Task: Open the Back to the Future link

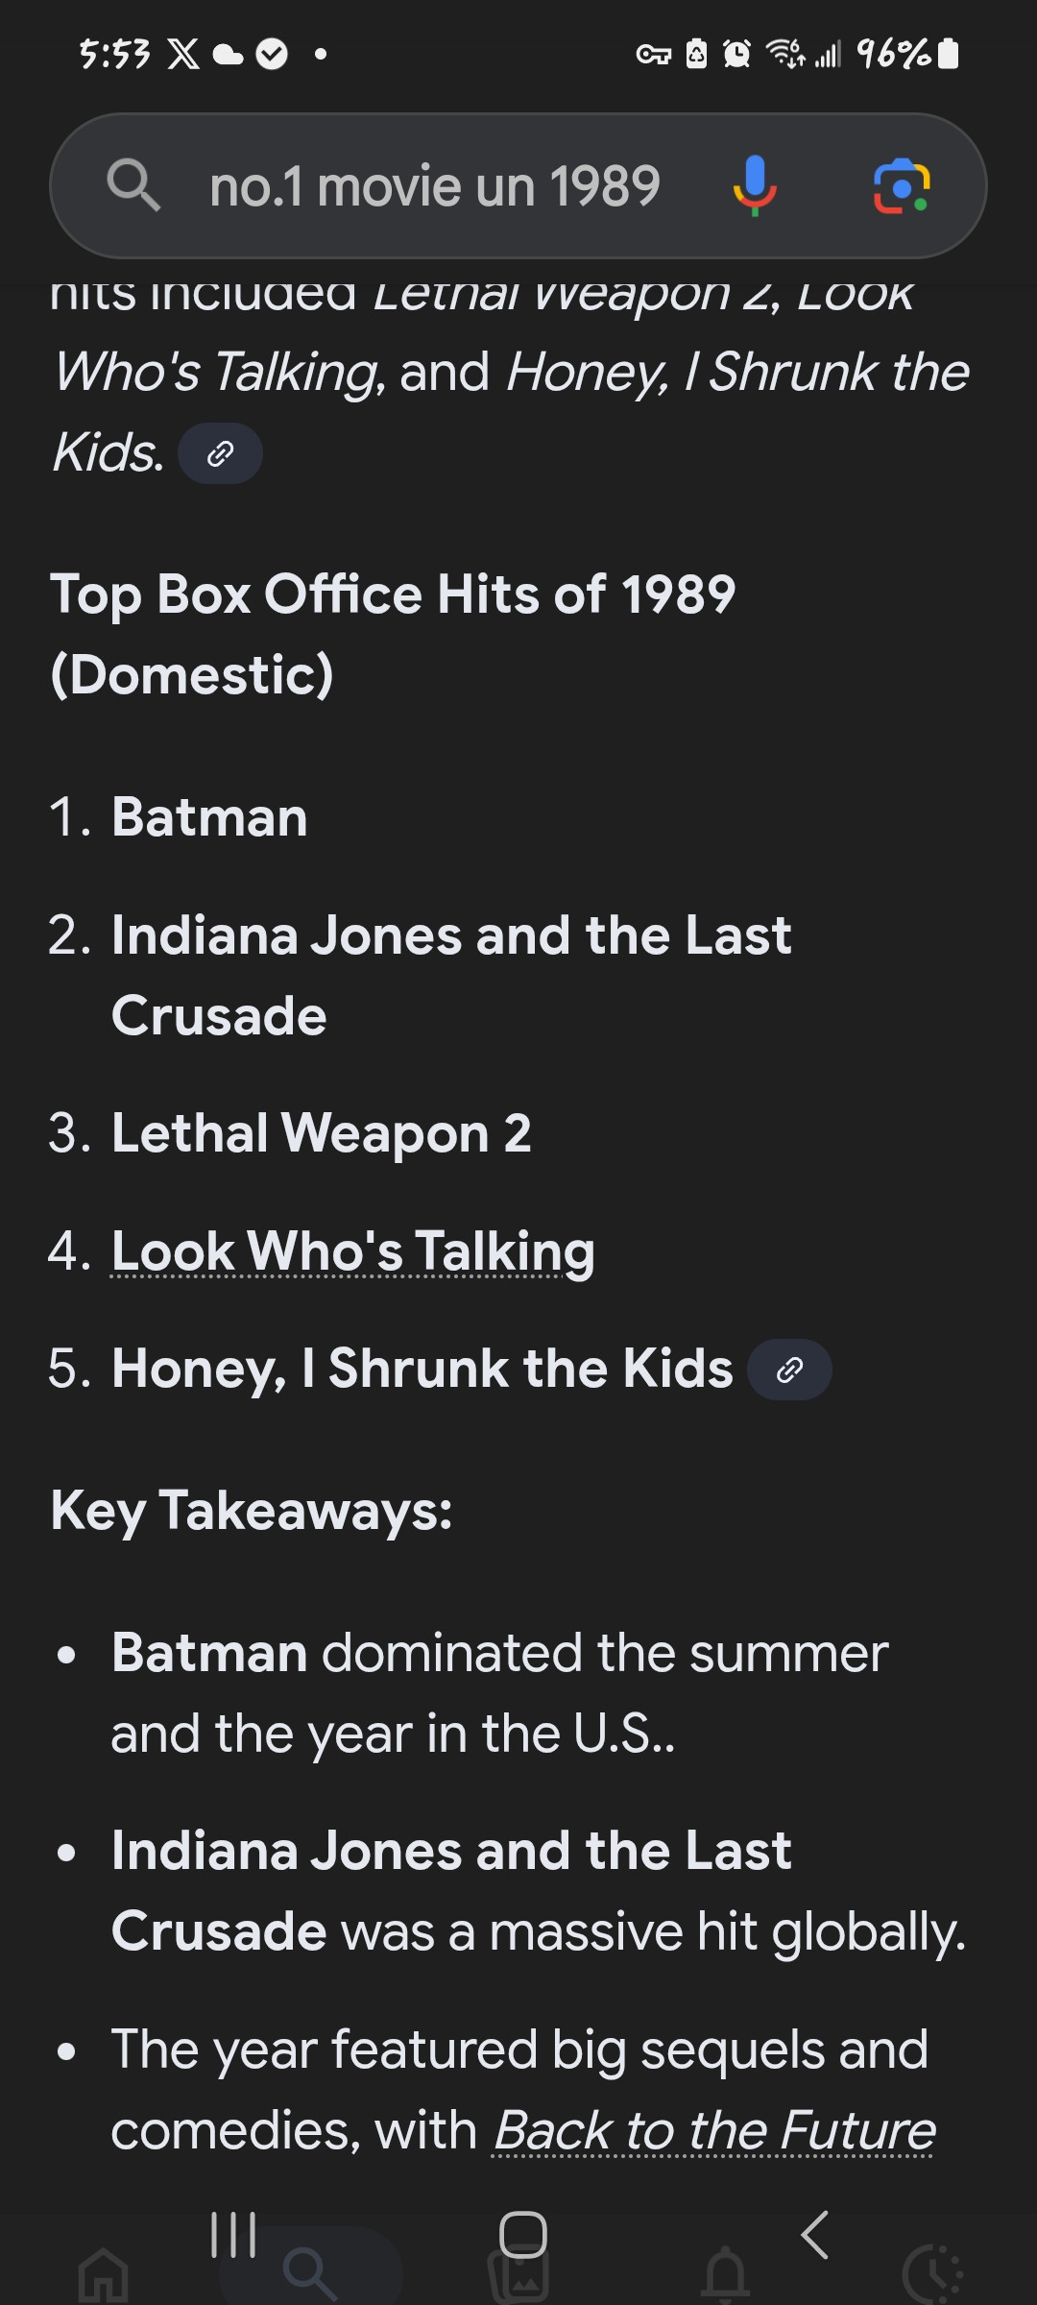Action: (713, 2131)
